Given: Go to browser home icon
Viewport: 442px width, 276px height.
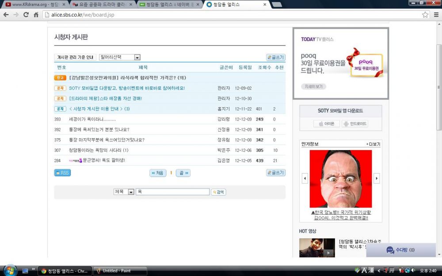Looking at the screenshot, I should pyautogui.click(x=36, y=15).
